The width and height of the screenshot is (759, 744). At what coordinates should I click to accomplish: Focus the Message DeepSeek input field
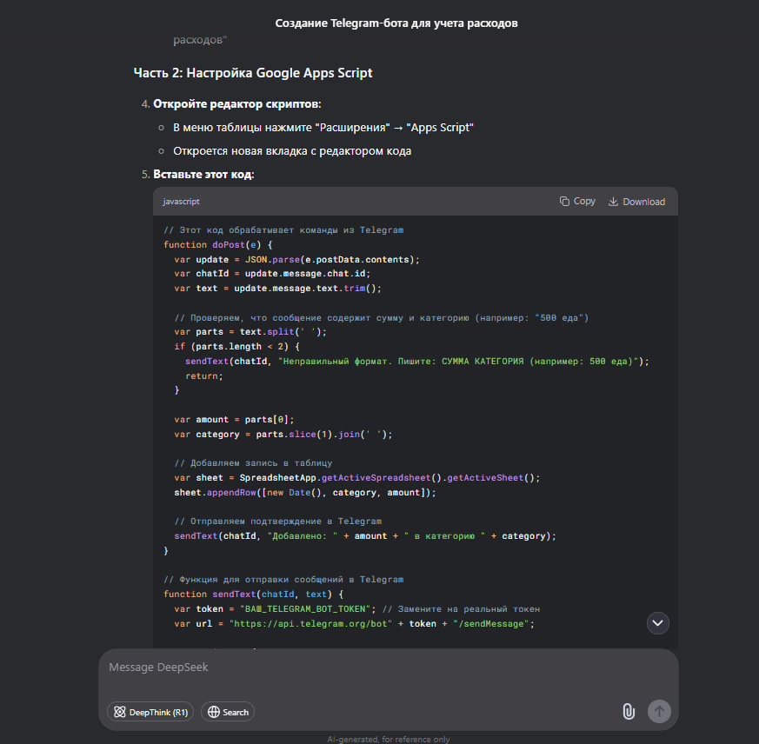click(389, 667)
